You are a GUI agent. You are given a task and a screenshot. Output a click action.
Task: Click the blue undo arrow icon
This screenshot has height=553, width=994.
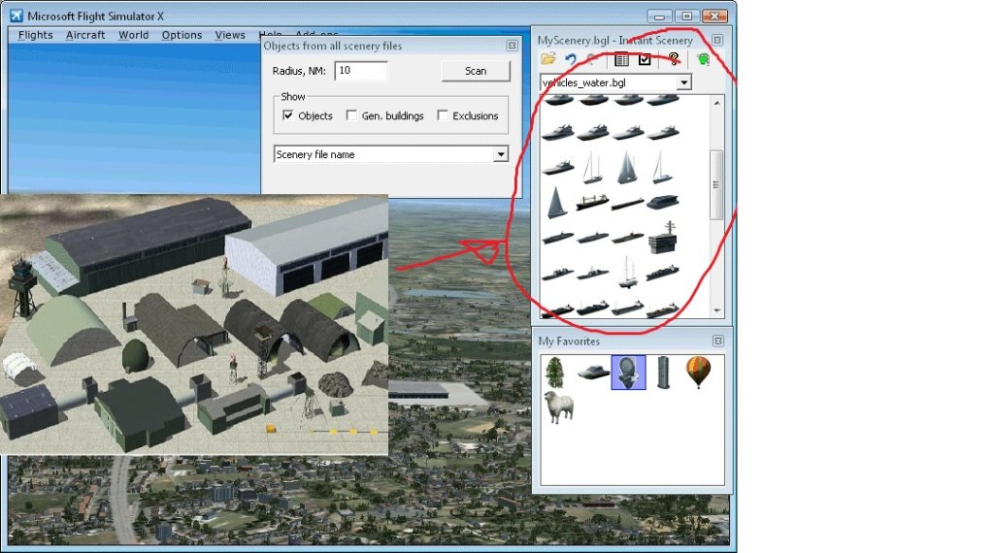click(x=571, y=59)
